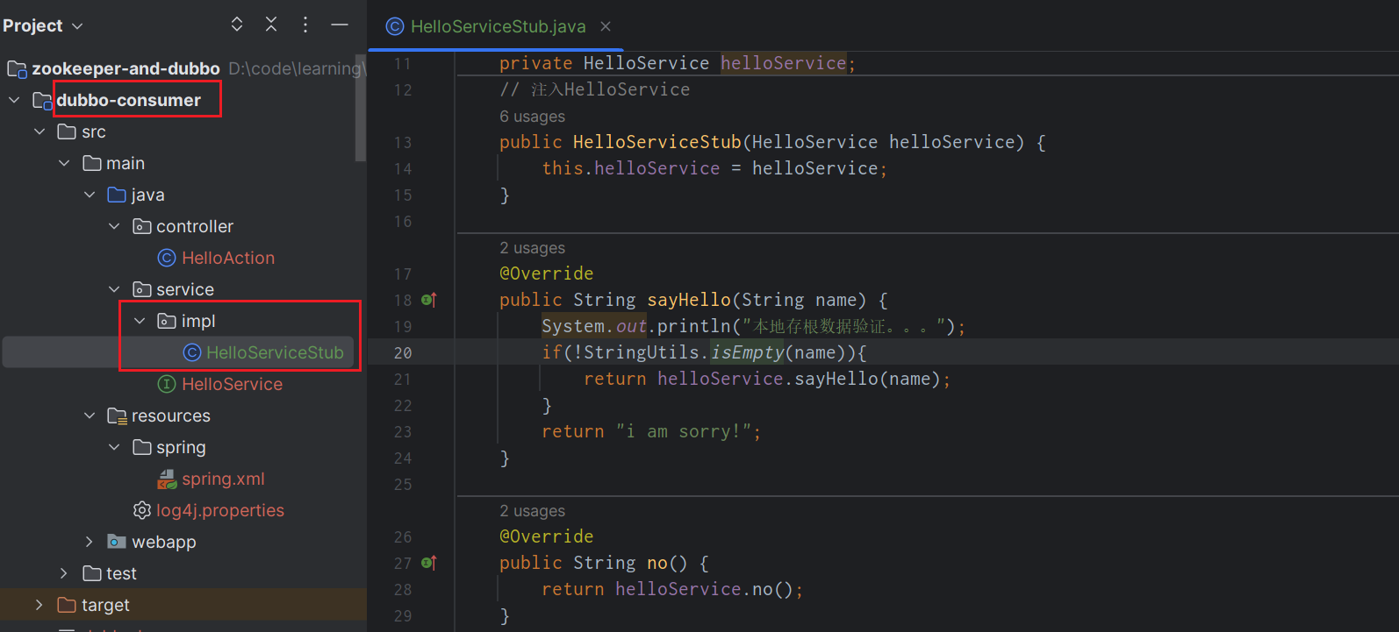Hide the Project tool window (minimize icon)

(x=340, y=25)
